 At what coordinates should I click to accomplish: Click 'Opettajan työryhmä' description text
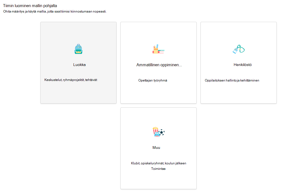tap(153, 80)
